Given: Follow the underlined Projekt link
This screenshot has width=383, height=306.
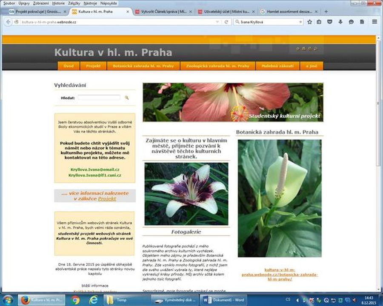Looking at the screenshot, I should click(107, 198).
